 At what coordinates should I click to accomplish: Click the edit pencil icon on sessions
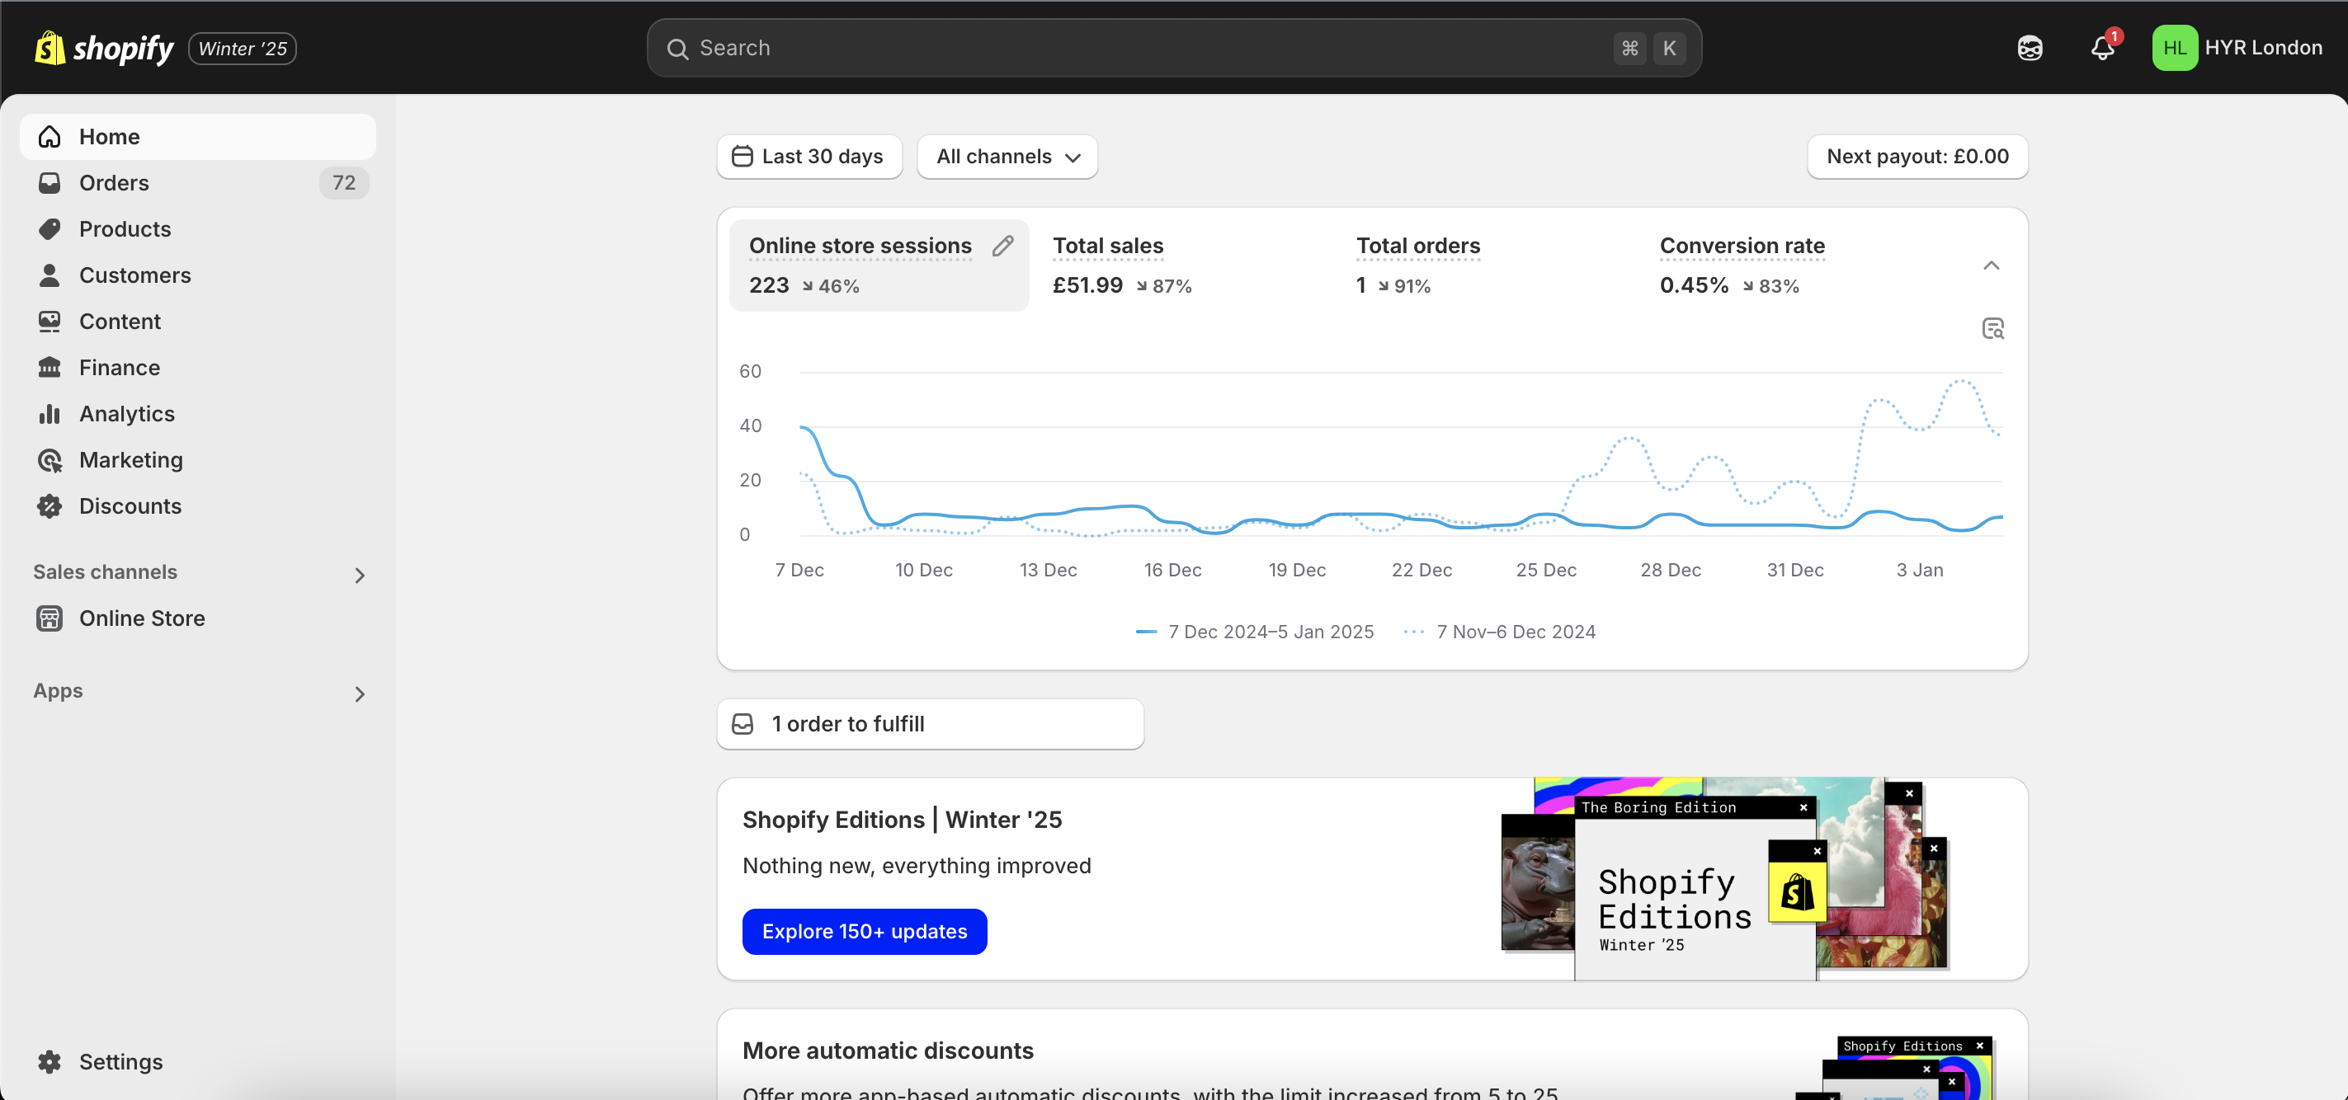[1003, 246]
